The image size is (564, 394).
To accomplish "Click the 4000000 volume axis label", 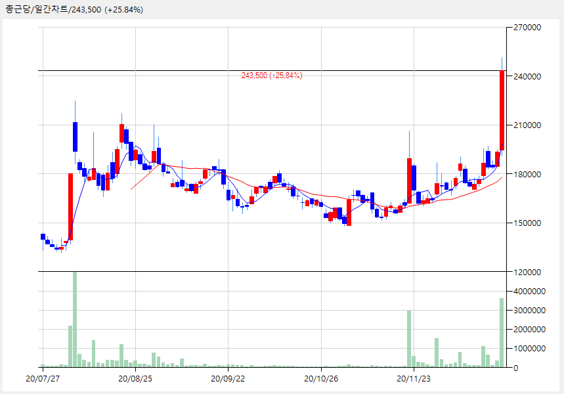I will [x=529, y=292].
